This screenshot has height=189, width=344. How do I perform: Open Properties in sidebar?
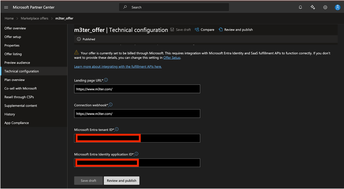34,45
